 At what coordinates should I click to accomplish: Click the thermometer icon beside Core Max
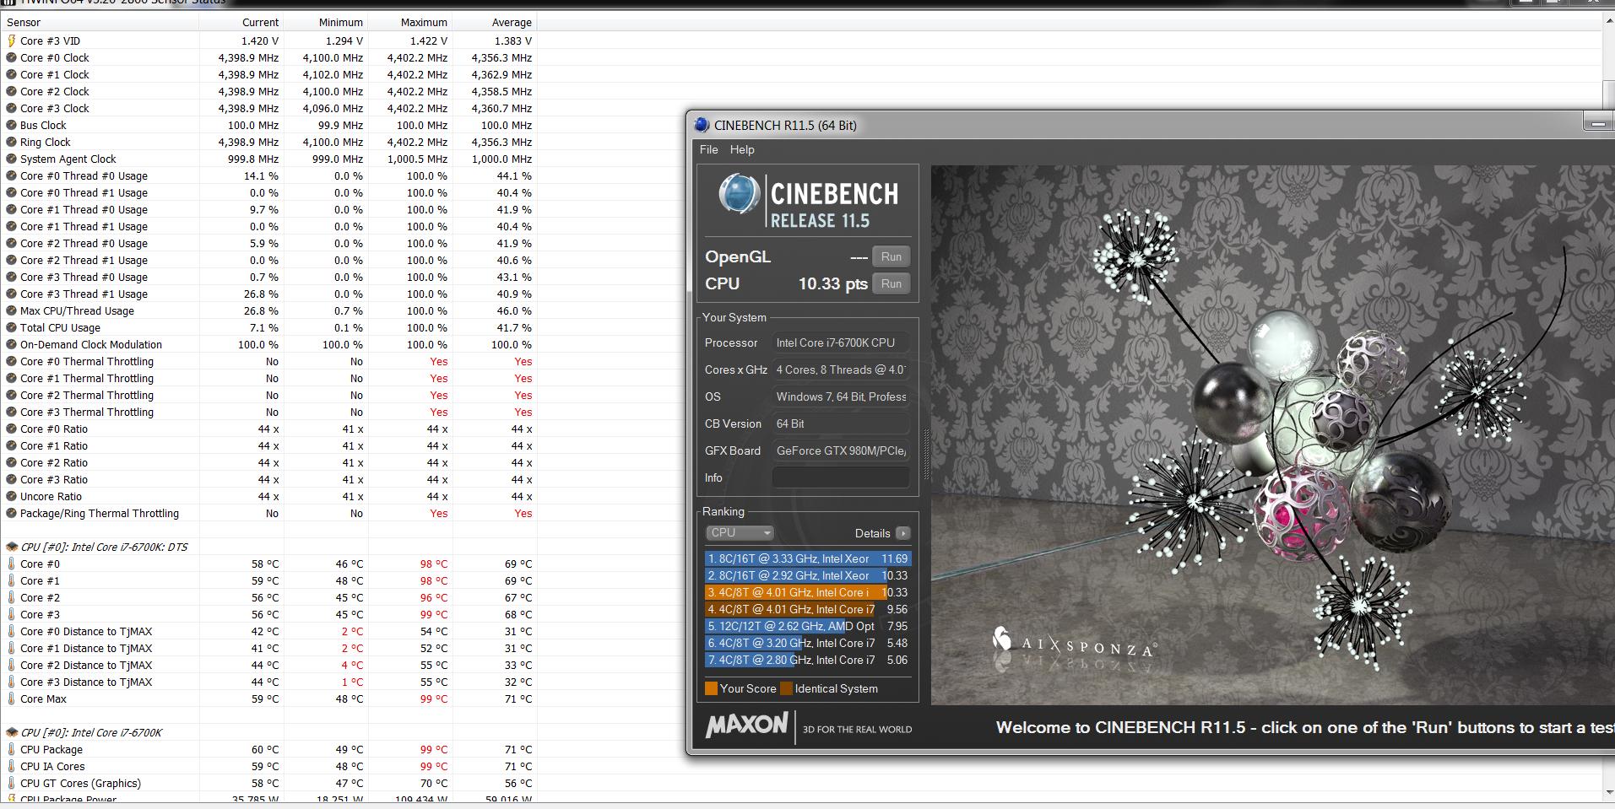point(11,698)
